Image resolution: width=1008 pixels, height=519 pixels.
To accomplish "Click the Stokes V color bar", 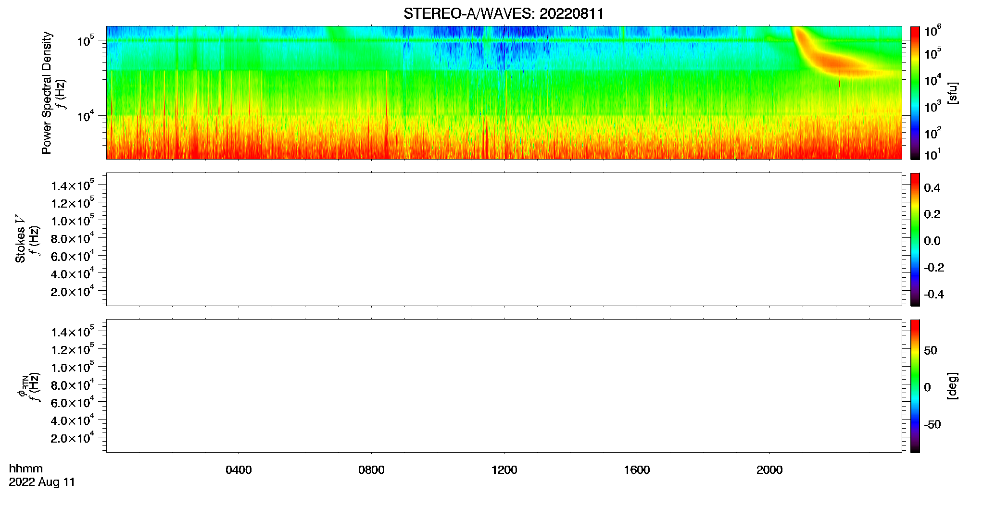I will pos(915,239).
